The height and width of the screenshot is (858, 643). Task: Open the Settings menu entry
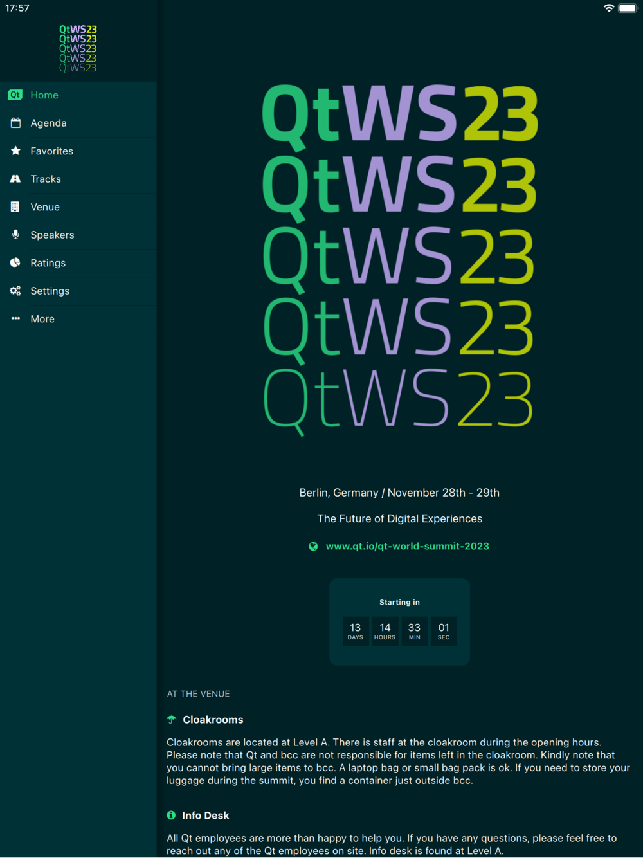[78, 291]
